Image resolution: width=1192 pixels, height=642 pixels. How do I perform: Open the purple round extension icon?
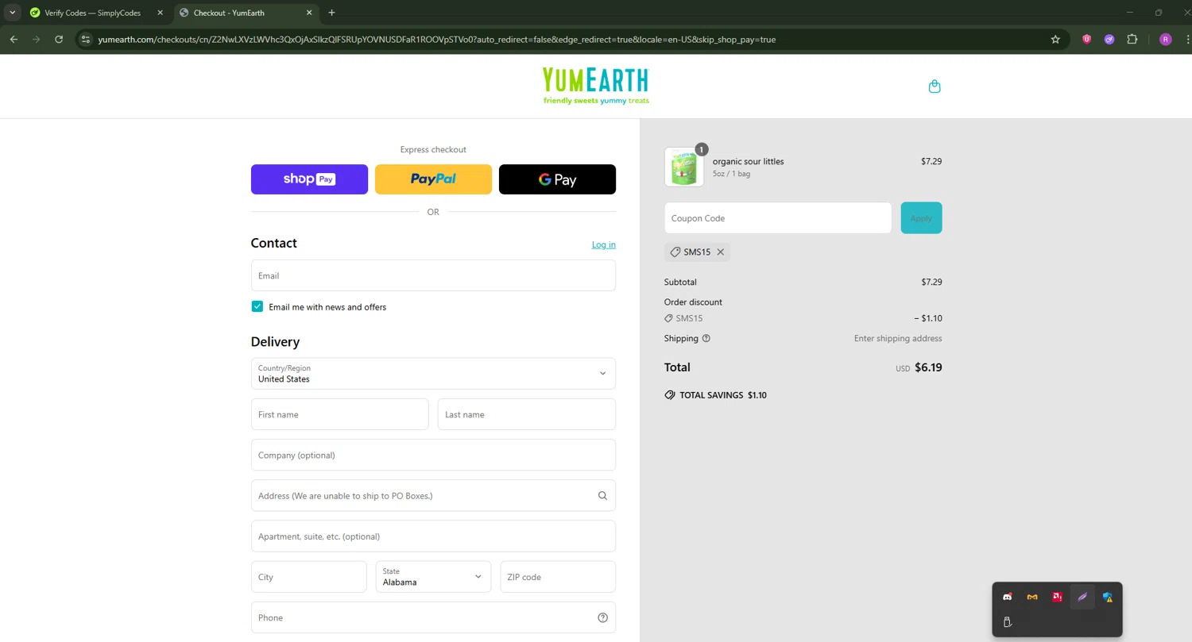pyautogui.click(x=1109, y=39)
